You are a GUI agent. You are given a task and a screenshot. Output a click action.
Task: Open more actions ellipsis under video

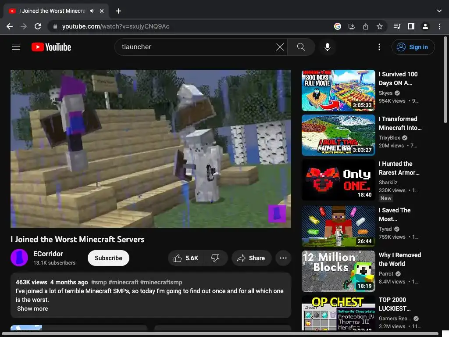(283, 258)
